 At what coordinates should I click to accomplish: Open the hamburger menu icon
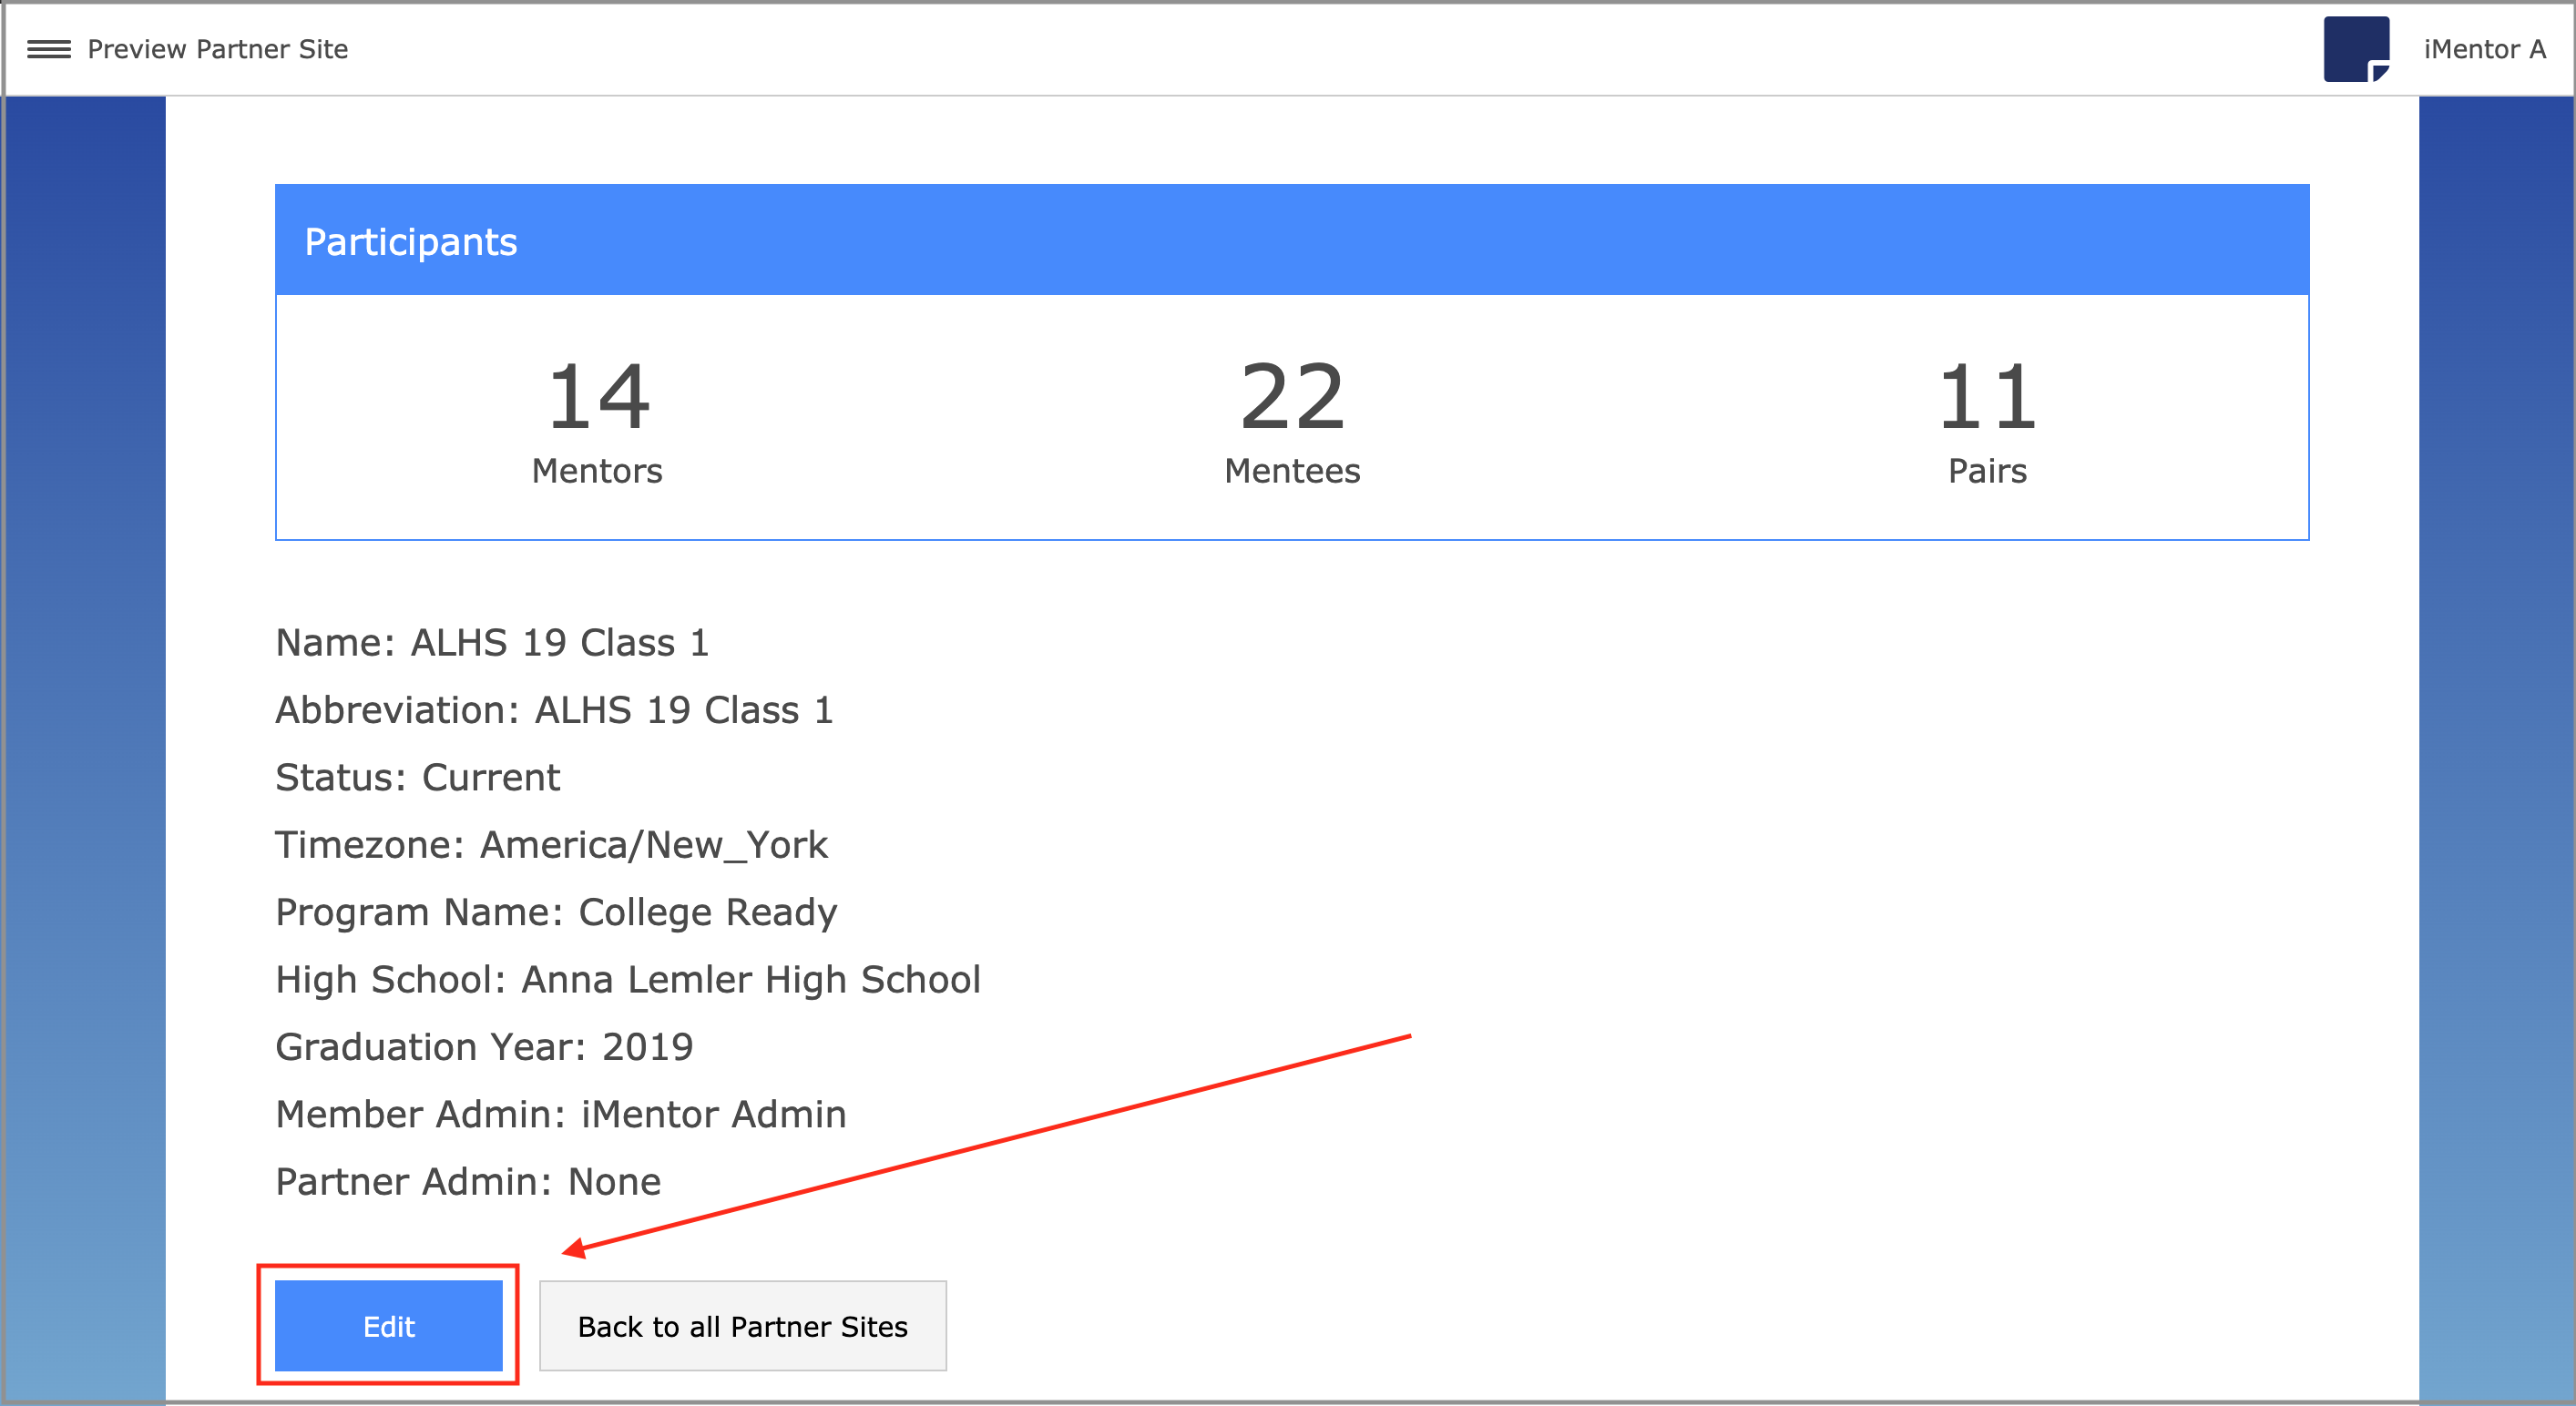point(48,49)
